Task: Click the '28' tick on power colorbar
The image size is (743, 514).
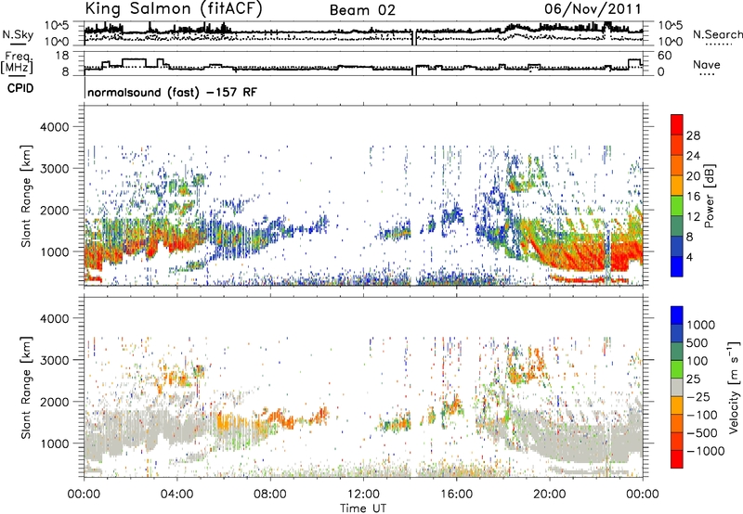Action: 693,135
